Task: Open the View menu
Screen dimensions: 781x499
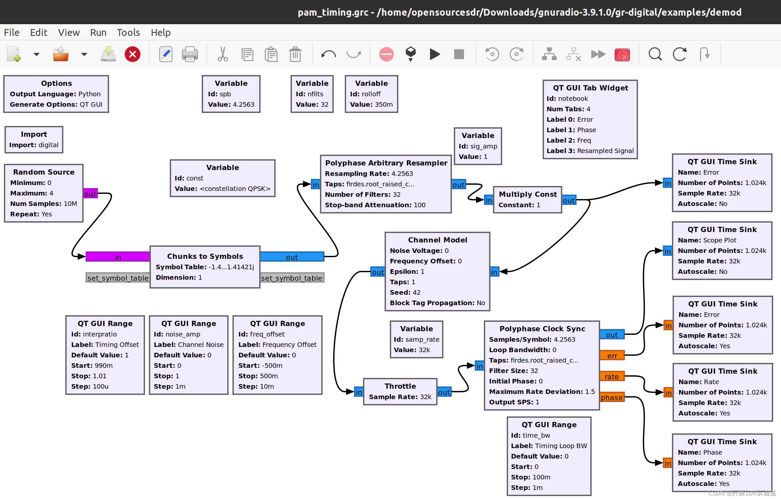Action: click(x=69, y=33)
